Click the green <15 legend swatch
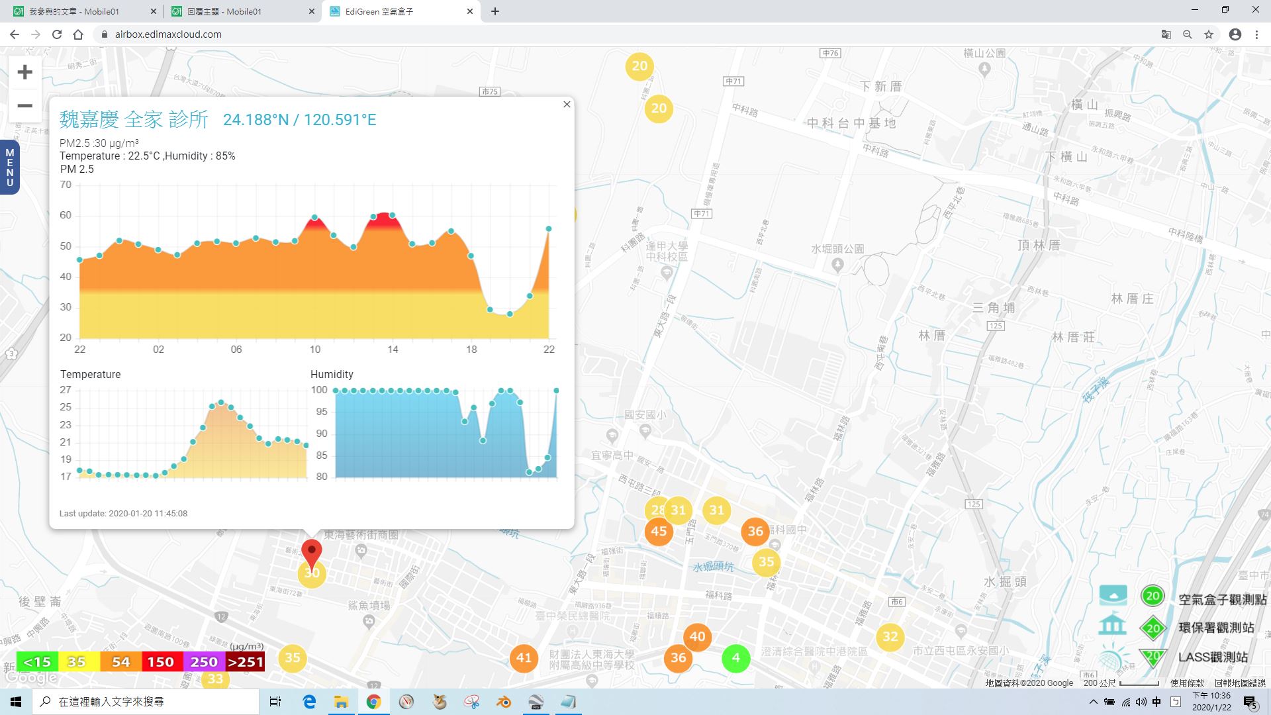Viewport: 1271px width, 715px height. click(x=37, y=661)
